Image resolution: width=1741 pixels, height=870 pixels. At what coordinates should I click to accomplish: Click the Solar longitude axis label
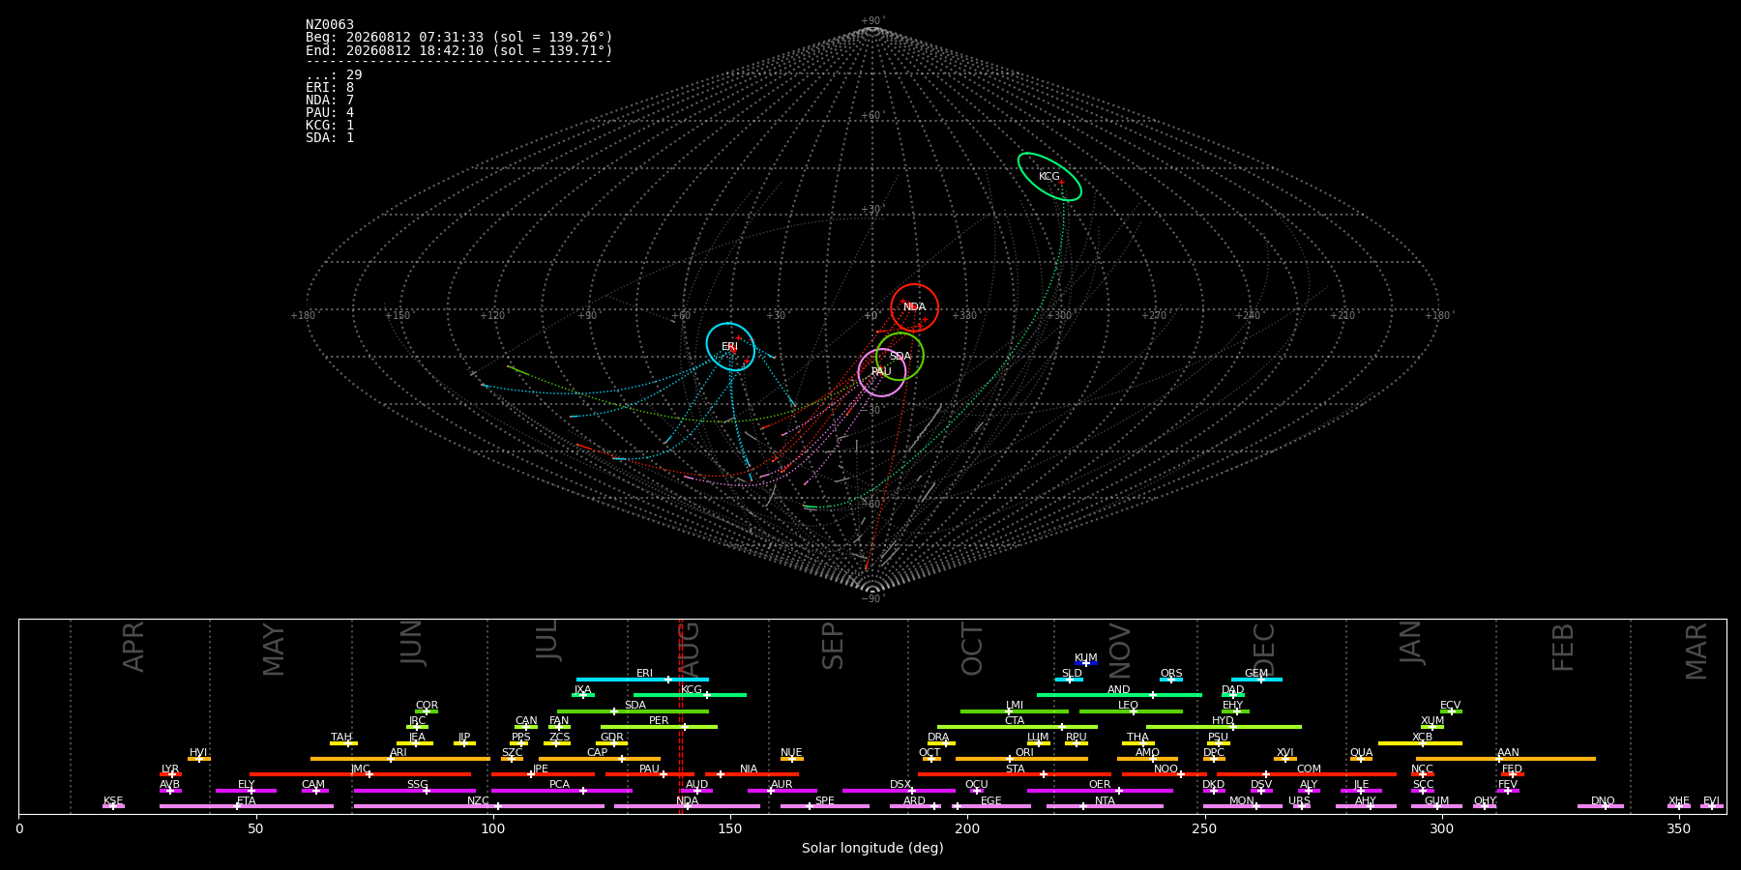click(872, 848)
